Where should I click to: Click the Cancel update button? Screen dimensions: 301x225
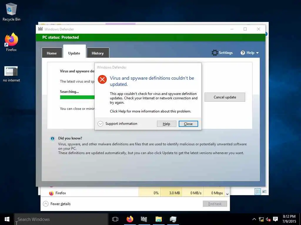coord(225,97)
